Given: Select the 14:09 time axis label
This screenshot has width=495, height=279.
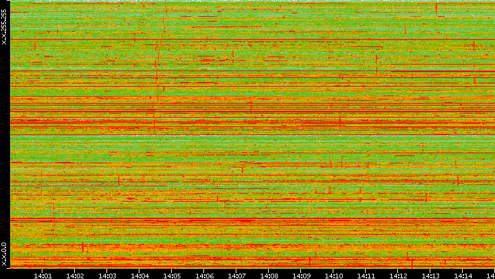Looking at the screenshot, I should pyautogui.click(x=301, y=276).
